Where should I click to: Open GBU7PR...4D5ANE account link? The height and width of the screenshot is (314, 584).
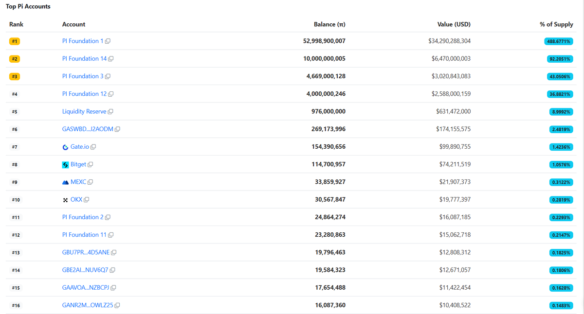[x=86, y=252]
